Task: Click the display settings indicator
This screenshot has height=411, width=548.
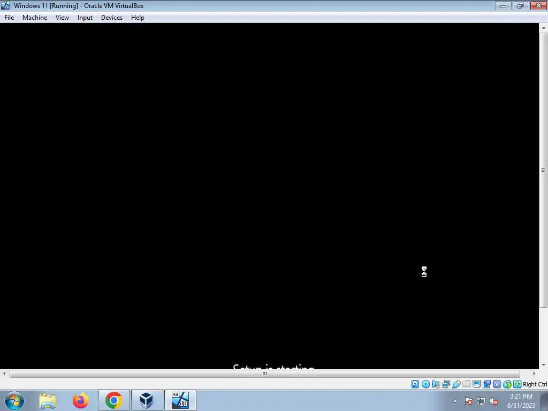Action: pyautogui.click(x=476, y=384)
